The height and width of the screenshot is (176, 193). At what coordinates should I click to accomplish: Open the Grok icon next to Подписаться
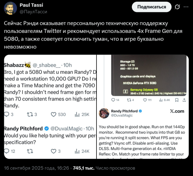point(177,7)
